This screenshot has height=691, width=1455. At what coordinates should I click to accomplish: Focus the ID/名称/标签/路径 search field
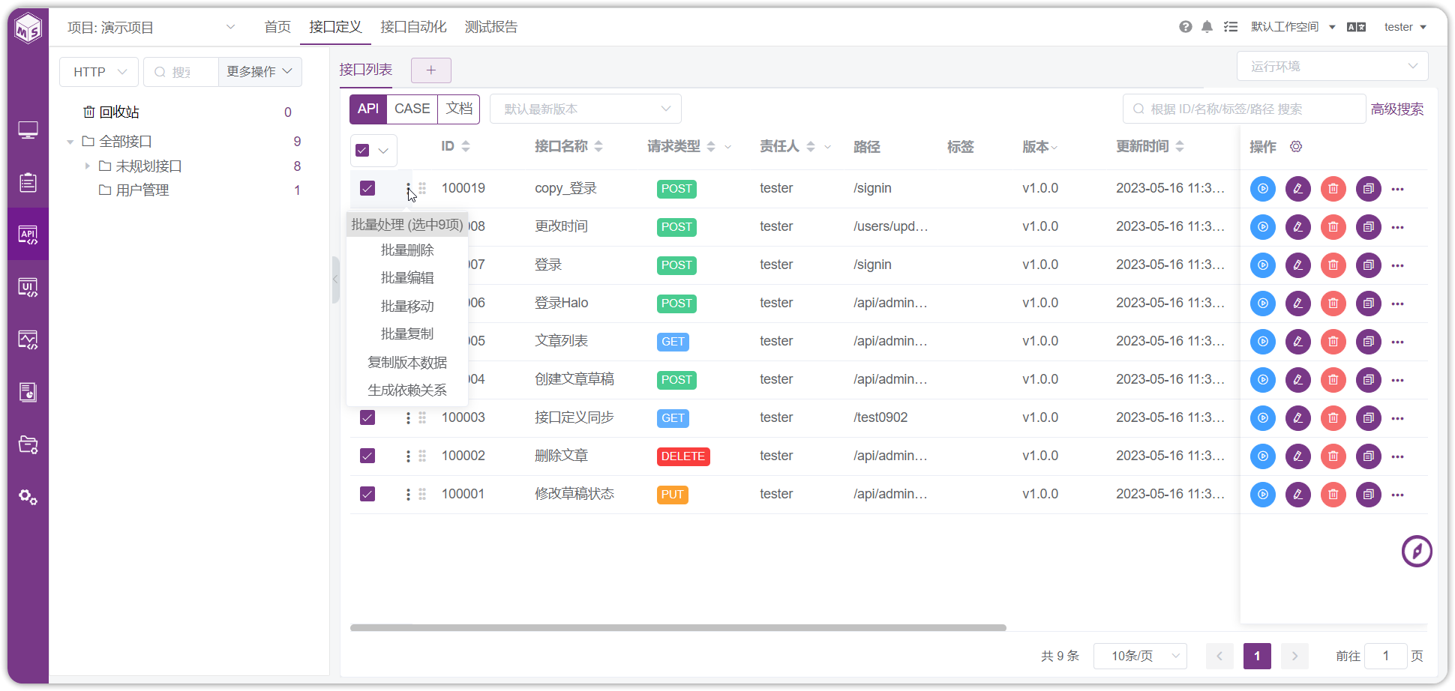click(x=1244, y=109)
